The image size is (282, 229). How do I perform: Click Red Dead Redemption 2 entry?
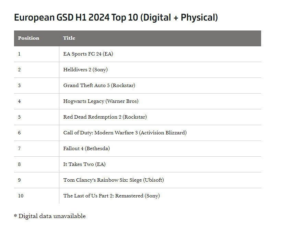coord(105,117)
